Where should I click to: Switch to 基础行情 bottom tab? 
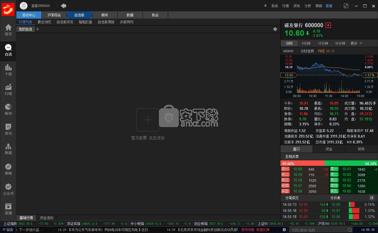click(x=26, y=218)
